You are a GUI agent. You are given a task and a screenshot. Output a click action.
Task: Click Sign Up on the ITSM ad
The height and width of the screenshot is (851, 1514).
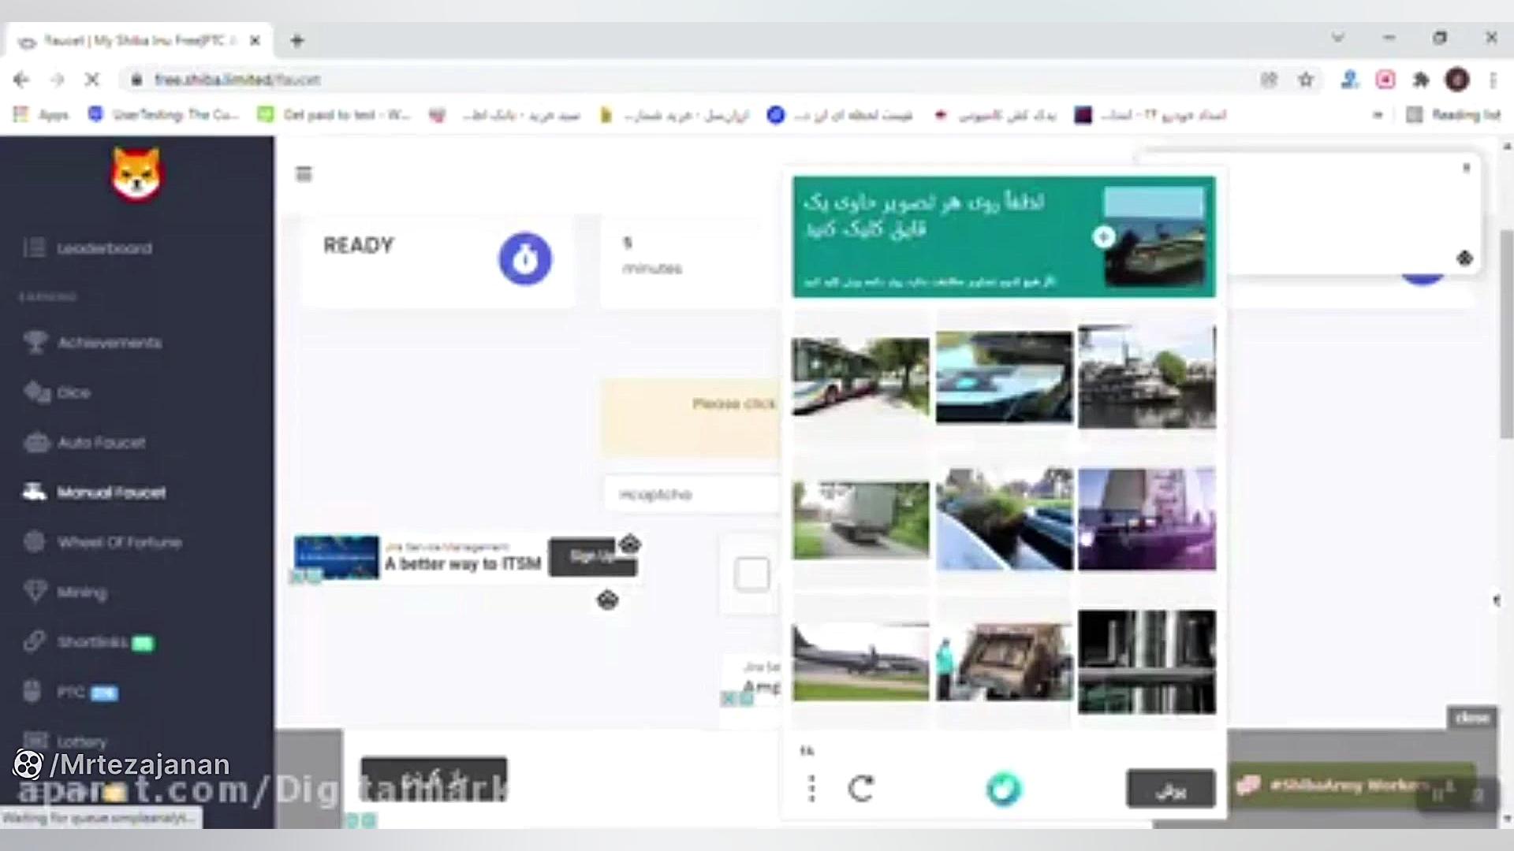(x=592, y=557)
